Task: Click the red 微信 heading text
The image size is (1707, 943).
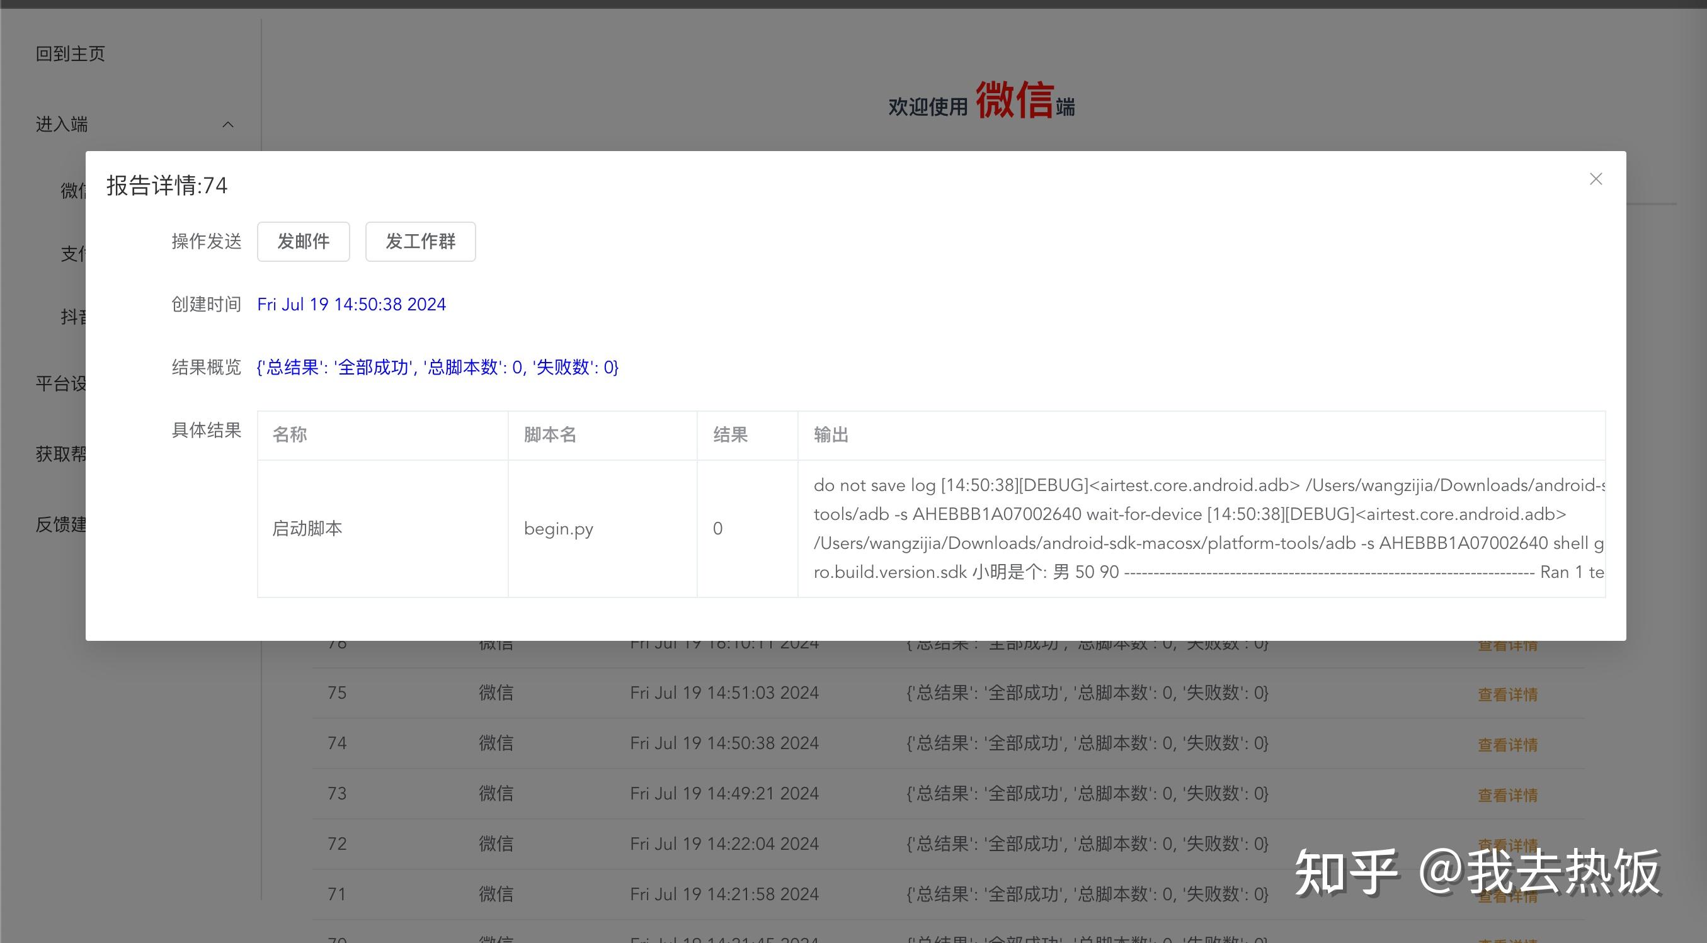Action: pos(1014,101)
